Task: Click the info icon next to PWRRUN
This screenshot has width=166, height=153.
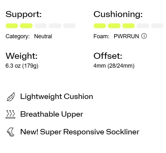Action: 144,36
